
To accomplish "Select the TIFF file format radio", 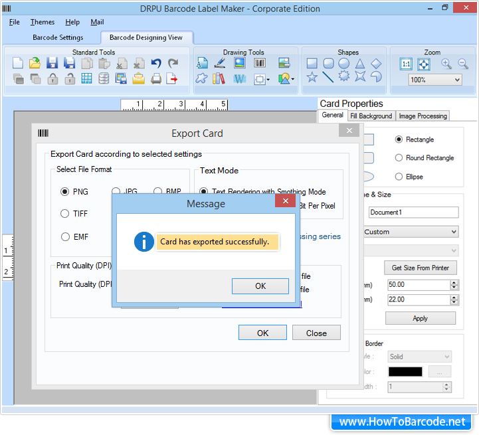I will click(x=64, y=213).
